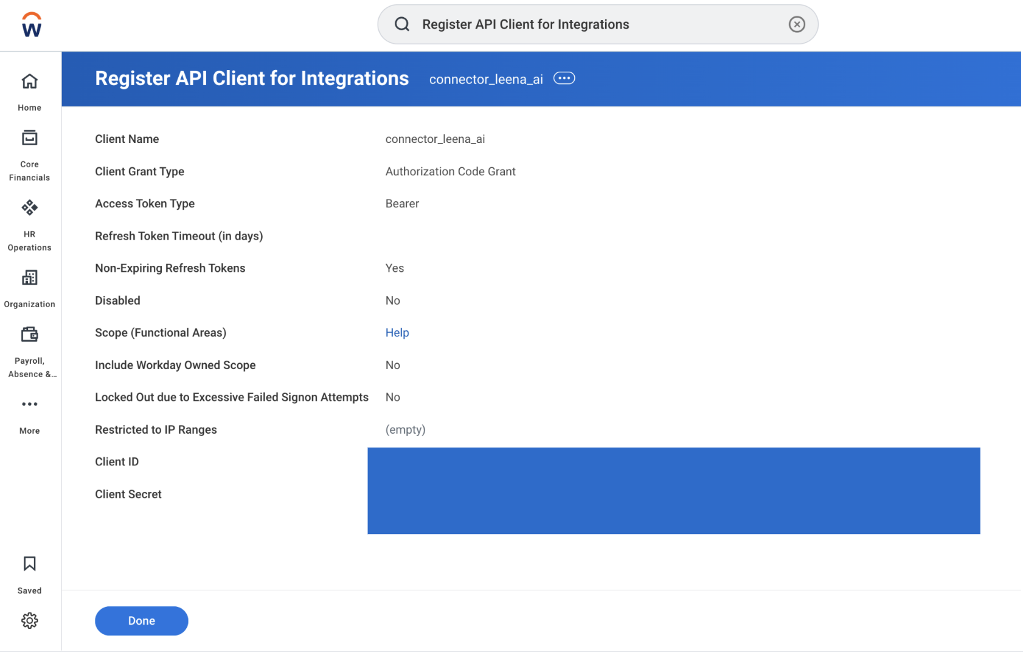The width and height of the screenshot is (1023, 652).
Task: Open the Organization icon
Action: pyautogui.click(x=29, y=278)
